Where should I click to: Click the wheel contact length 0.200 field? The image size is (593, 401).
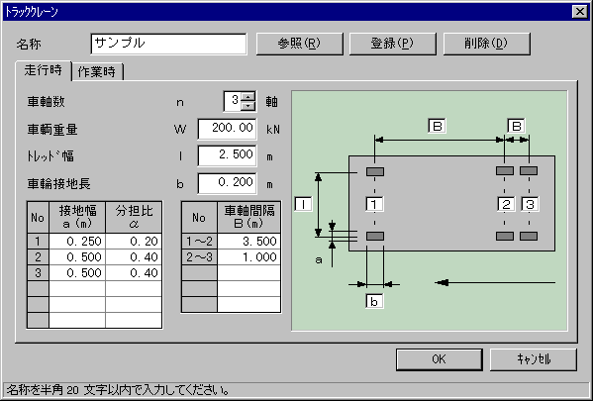coord(227,183)
